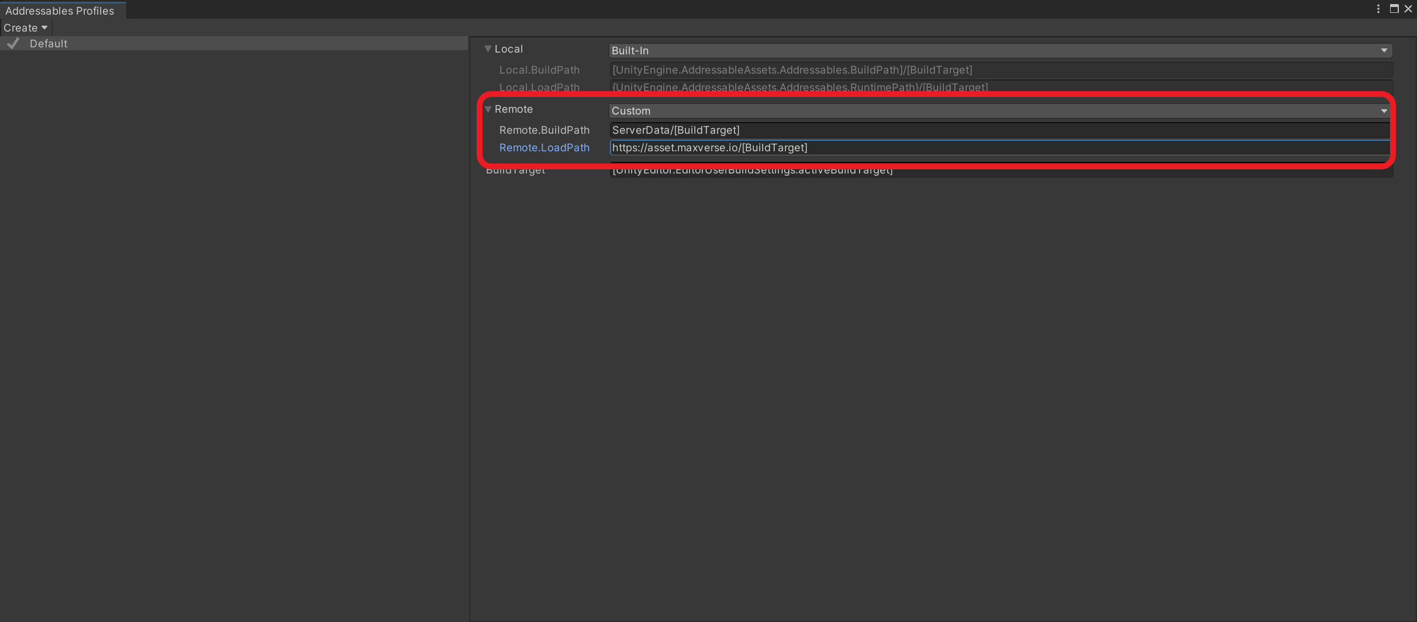Click the Local.BuildPath field
Image resolution: width=1417 pixels, height=622 pixels.
click(1001, 70)
